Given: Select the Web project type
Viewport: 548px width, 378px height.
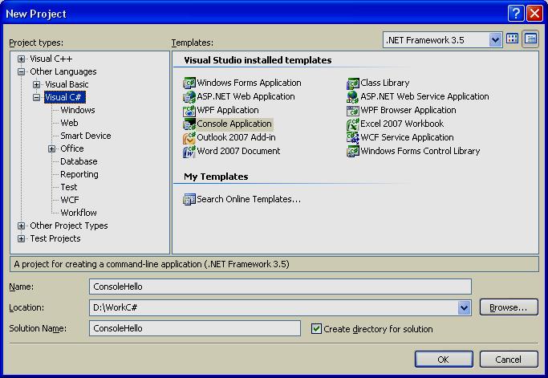Looking at the screenshot, I should point(69,123).
